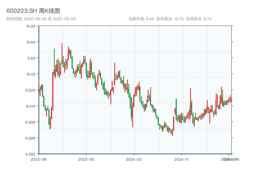The width and height of the screenshot is (257, 192).
Task: Click the y-axis value 12.84
Action: (x=31, y=42)
